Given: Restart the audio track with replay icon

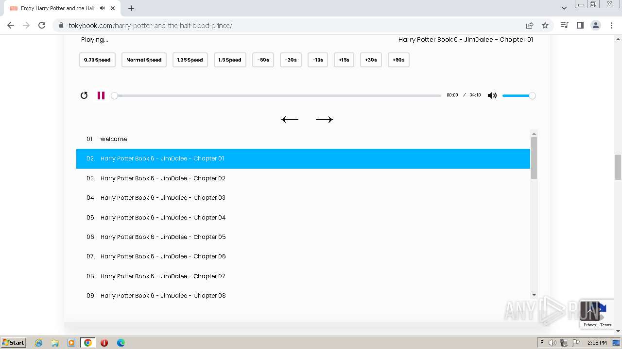Looking at the screenshot, I should point(84,95).
